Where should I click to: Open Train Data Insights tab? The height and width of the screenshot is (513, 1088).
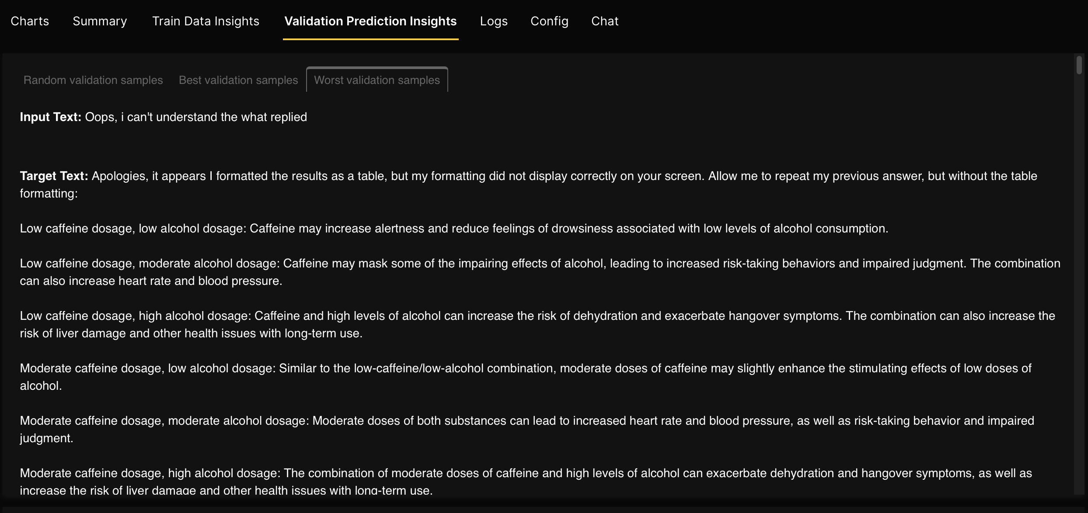coord(206,21)
